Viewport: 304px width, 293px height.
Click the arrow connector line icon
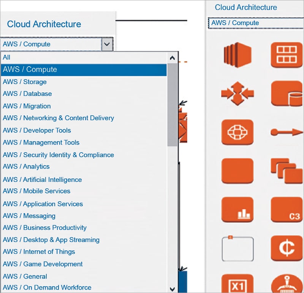[x=287, y=132]
